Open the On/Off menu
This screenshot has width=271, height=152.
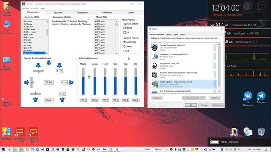(35, 8)
